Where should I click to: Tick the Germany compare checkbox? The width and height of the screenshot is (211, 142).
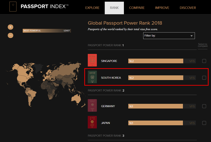pos(204,106)
